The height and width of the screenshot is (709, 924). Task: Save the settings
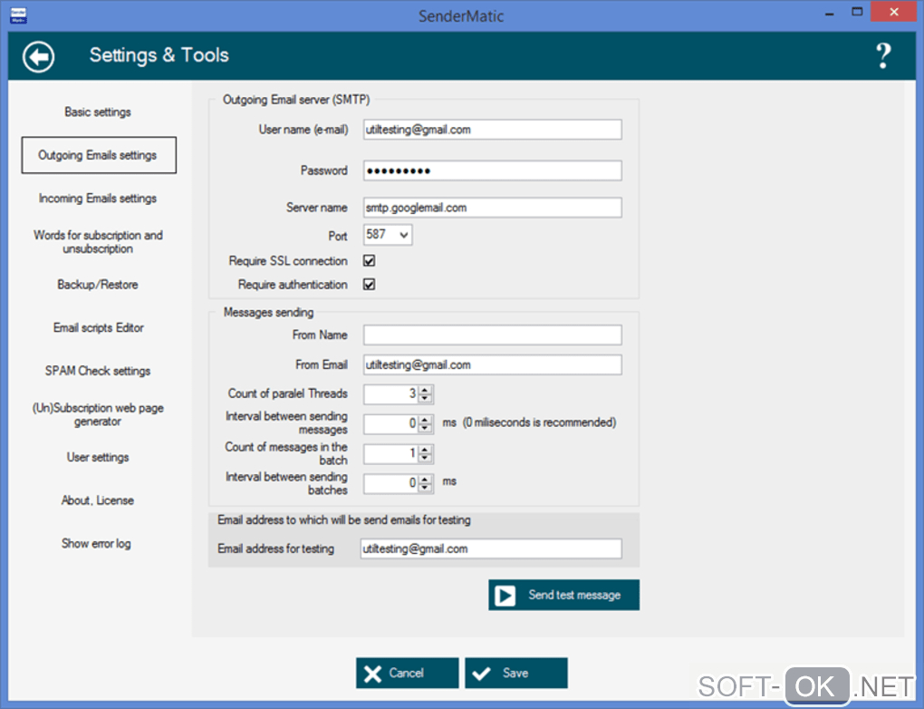point(516,673)
